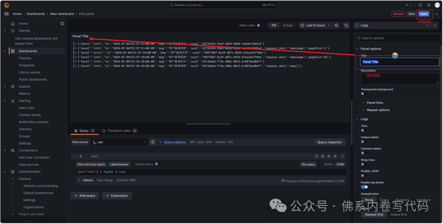The height and width of the screenshot is (224, 443).
Task: Open the loki data source dropdown
Action: click(x=119, y=142)
